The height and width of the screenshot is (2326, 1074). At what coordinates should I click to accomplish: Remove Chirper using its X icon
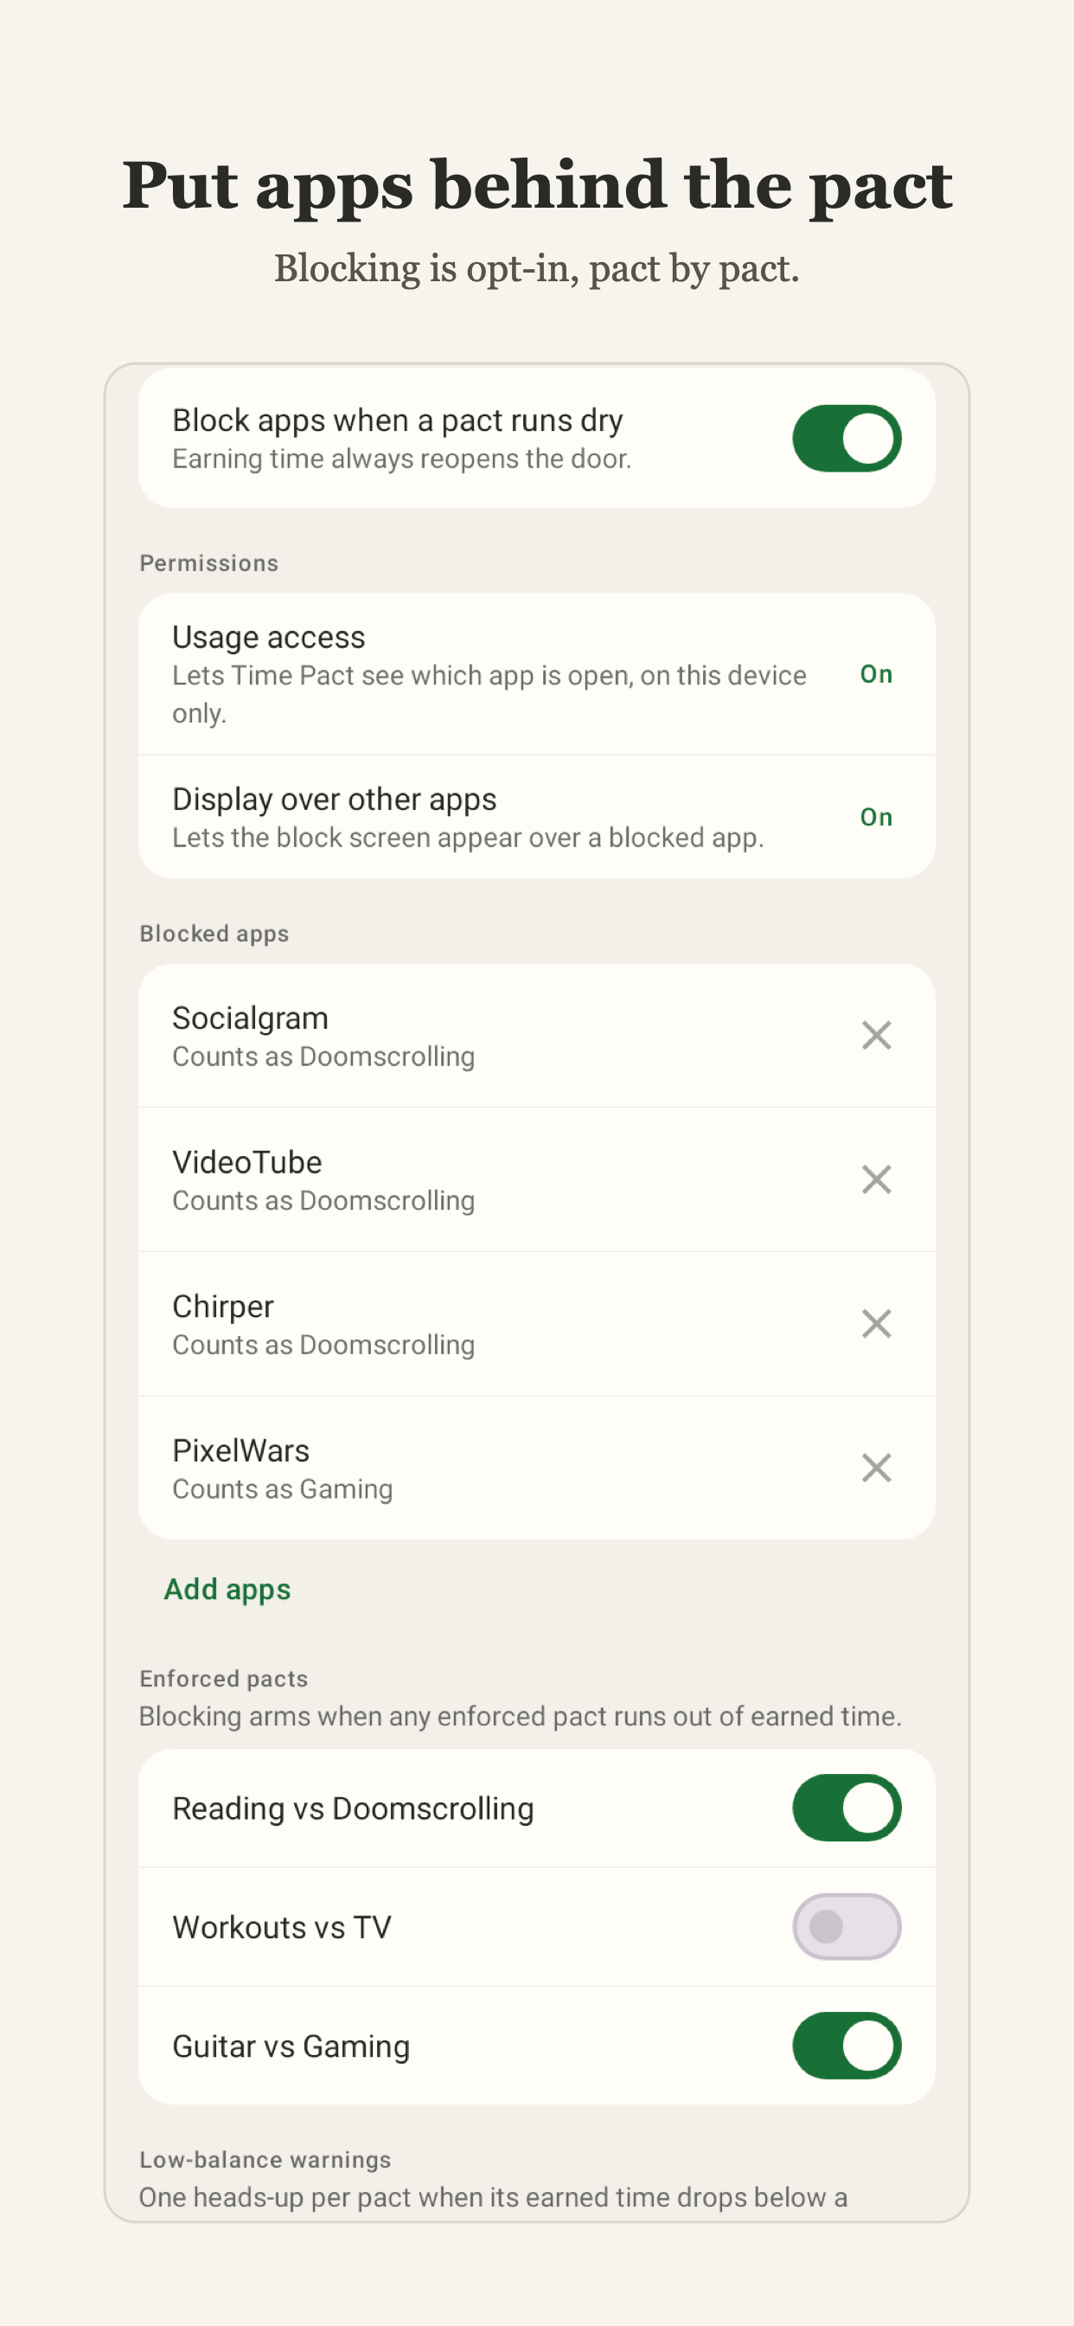[875, 1324]
